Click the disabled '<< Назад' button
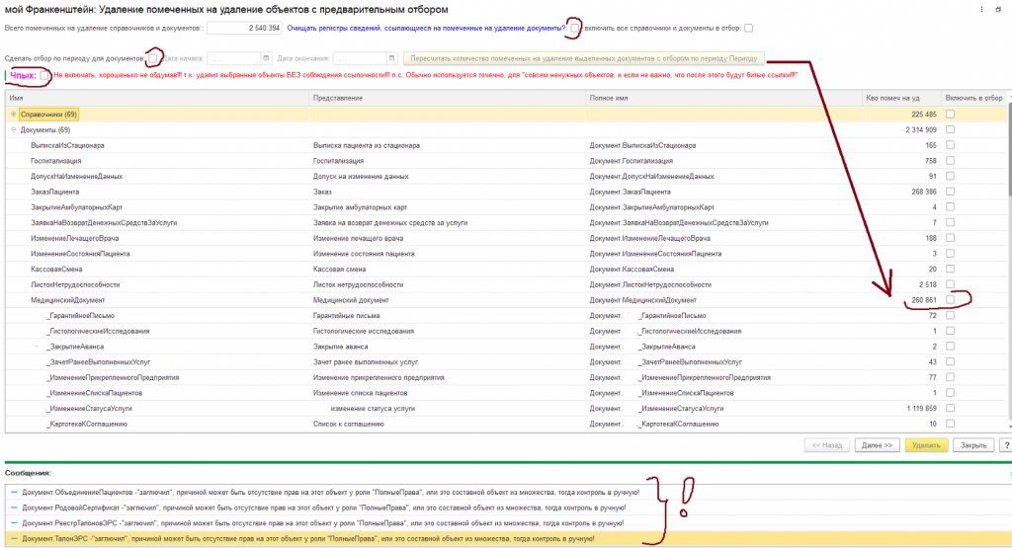The image size is (1012, 548). (827, 445)
